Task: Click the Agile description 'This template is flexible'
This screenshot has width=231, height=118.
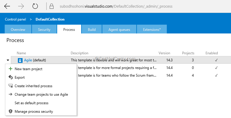Action: coord(113,60)
